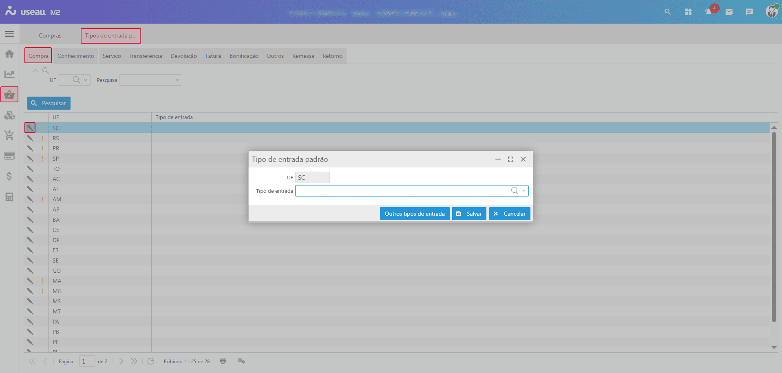Click the notifications bell icon
This screenshot has width=782, height=373.
pos(709,12)
